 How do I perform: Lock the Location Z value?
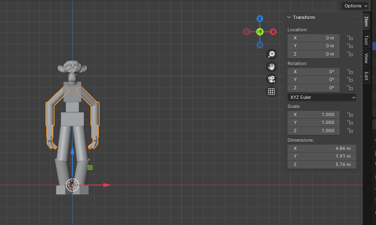coord(350,54)
